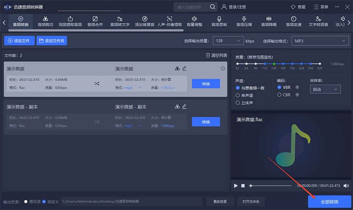Expand the mp3 format dropdown for 演示音频
Viewport: 353px width, 210px height.
click(x=140, y=88)
